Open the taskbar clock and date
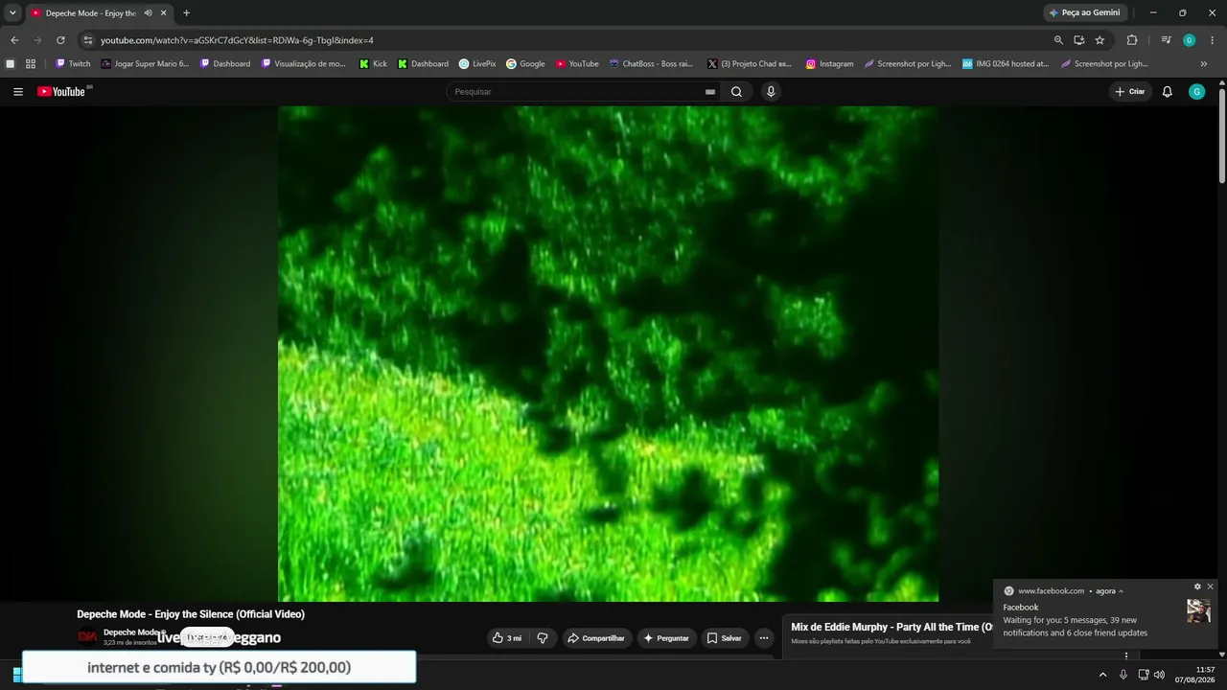Screen dimensions: 1227x690 [1195, 675]
